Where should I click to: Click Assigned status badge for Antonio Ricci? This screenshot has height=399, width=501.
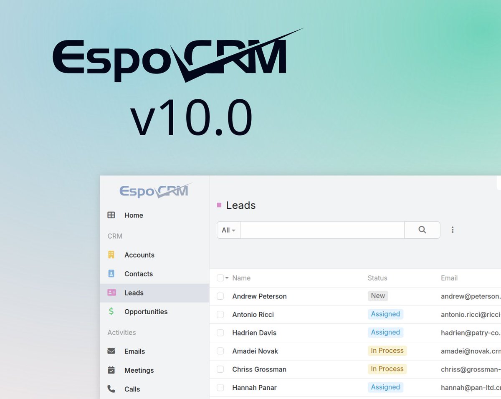point(385,314)
